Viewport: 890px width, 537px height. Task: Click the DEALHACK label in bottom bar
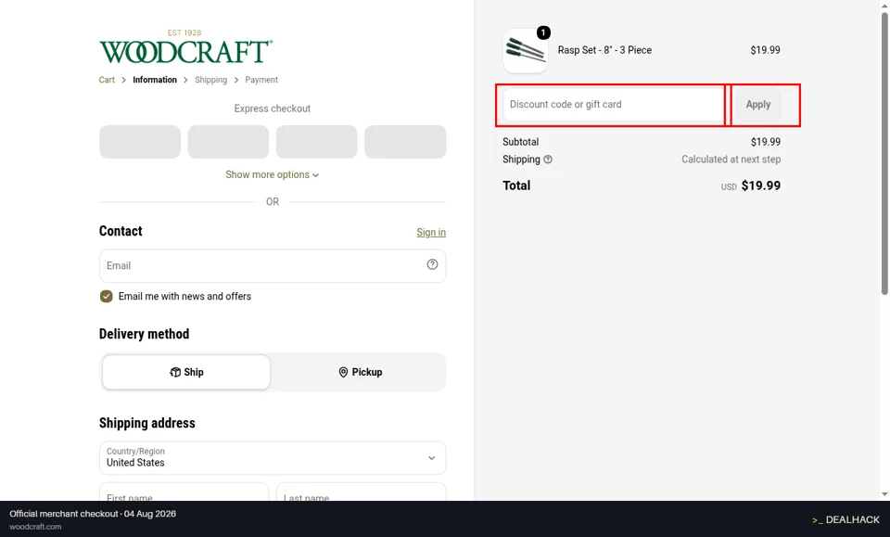[x=845, y=519]
